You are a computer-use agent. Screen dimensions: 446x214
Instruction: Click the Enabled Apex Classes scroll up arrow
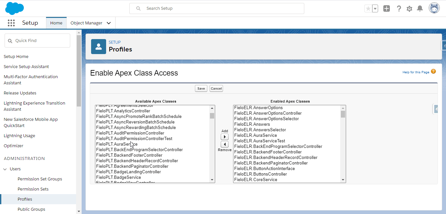click(343, 108)
